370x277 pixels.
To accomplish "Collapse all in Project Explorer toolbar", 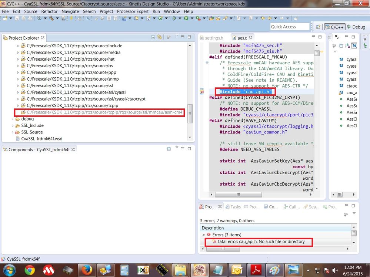I will 153,37.
